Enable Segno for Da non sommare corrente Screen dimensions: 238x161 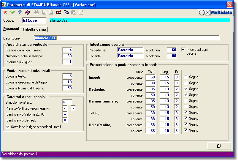tap(185, 106)
